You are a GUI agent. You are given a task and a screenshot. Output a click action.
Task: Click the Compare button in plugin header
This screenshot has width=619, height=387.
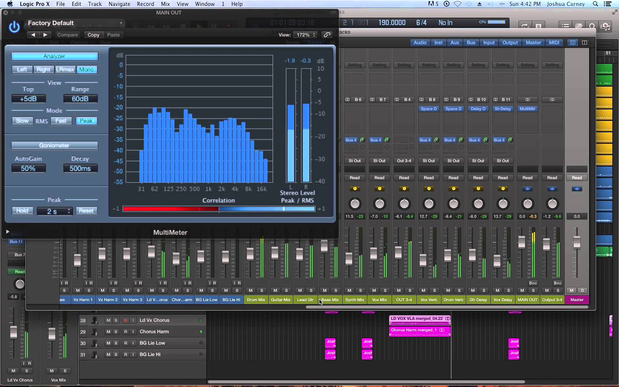point(67,35)
